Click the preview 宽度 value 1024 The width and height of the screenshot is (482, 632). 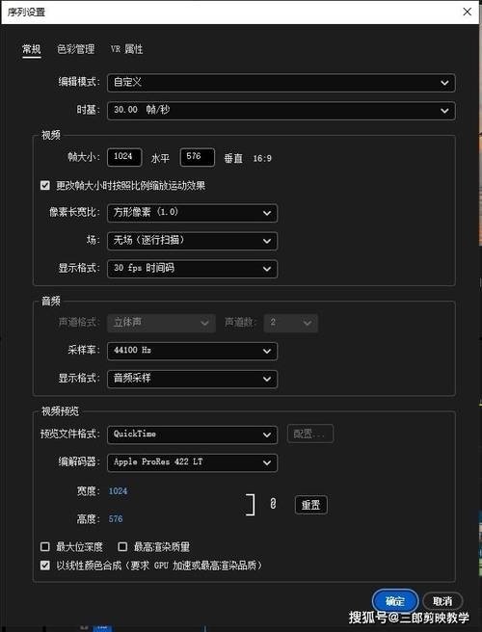118,491
